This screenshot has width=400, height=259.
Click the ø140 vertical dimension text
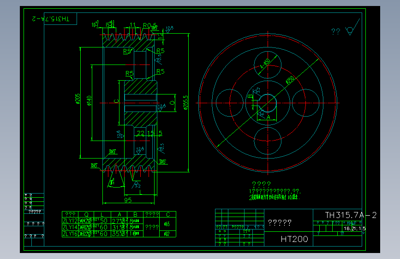point(89,100)
